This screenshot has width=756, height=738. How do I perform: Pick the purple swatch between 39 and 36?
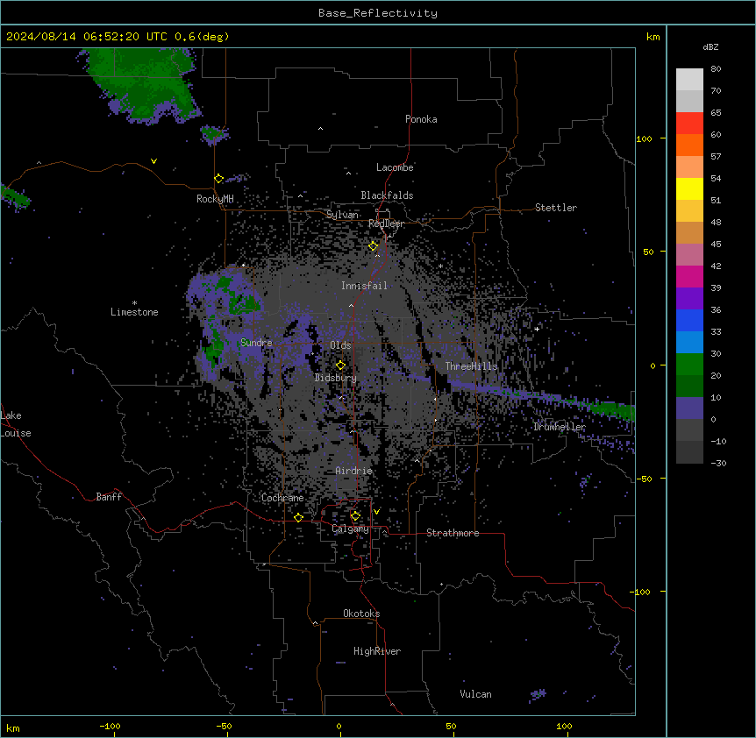689,299
